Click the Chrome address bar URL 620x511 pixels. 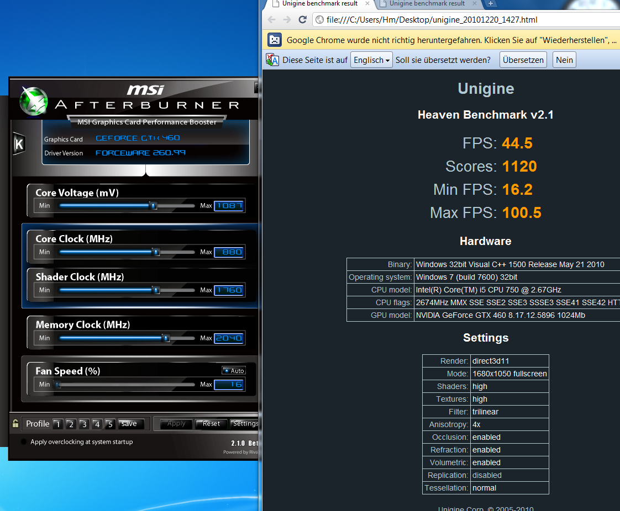432,20
